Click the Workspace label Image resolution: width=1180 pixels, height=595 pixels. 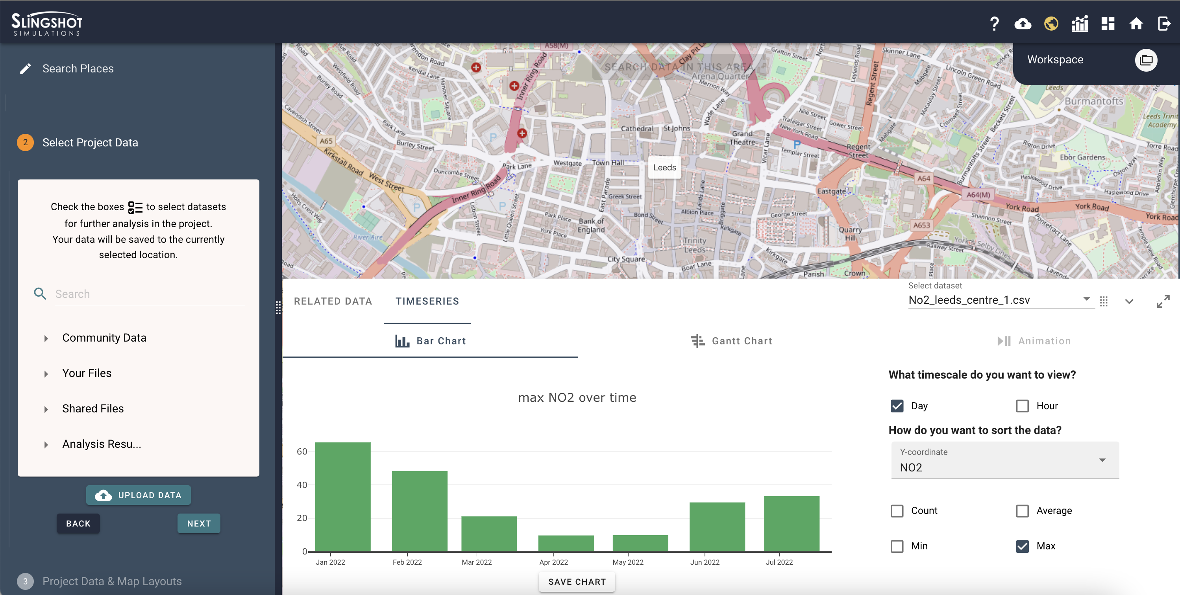pos(1055,59)
